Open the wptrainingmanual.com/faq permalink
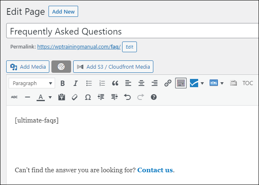Screen dimensions: 259x185 tap(79, 47)
